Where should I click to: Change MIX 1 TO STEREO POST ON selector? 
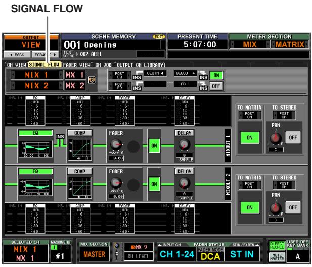click(284, 115)
